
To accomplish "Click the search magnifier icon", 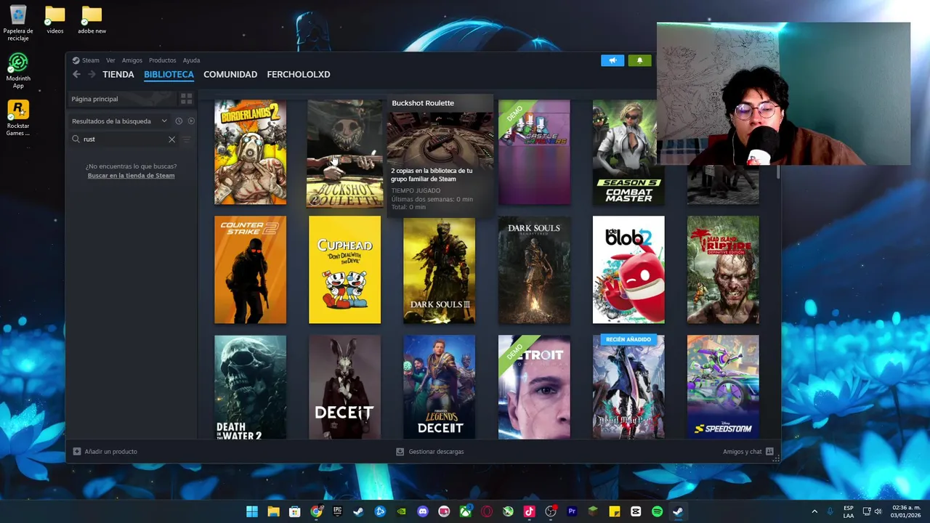I will 76,139.
